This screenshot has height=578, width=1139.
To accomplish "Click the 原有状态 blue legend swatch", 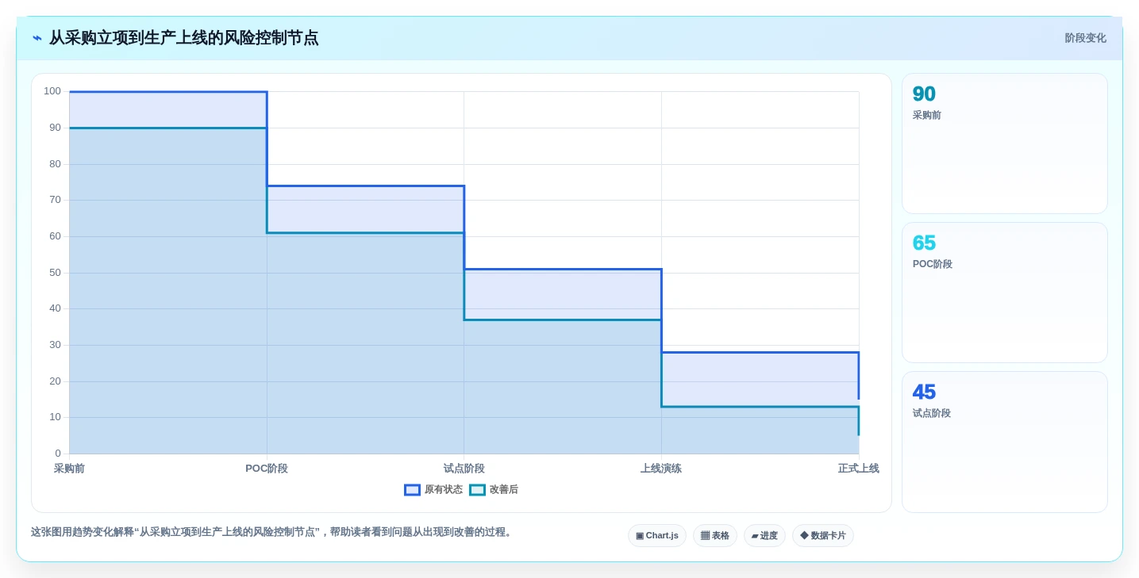I will 412,490.
